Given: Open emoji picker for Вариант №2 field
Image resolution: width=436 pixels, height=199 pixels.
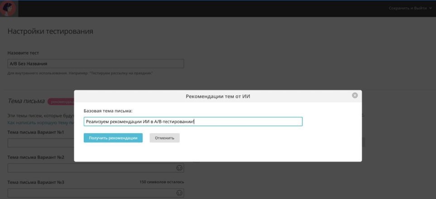Looking at the screenshot, I should click(x=179, y=168).
